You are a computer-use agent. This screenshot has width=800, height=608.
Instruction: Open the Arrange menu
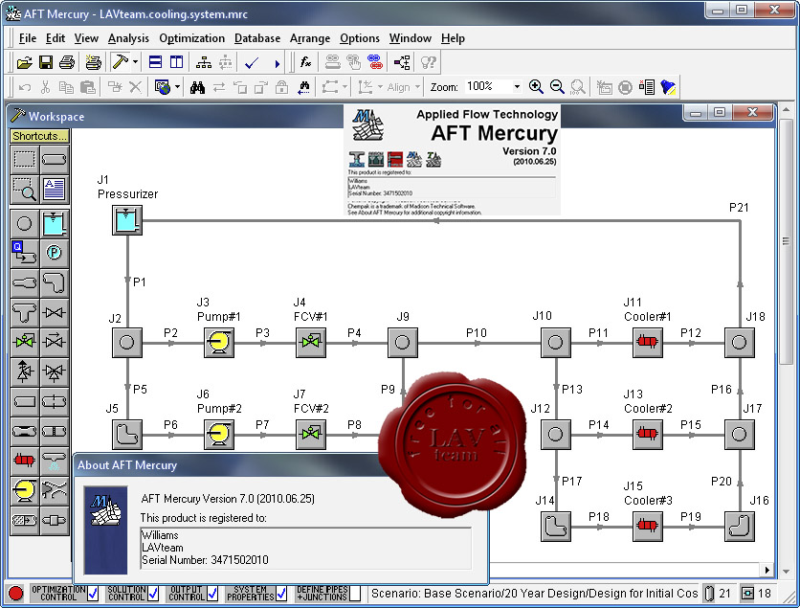[x=310, y=38]
